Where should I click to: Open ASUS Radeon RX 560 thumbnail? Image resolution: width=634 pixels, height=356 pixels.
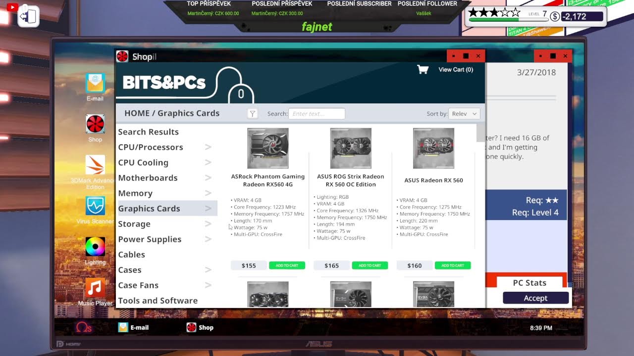[433, 148]
